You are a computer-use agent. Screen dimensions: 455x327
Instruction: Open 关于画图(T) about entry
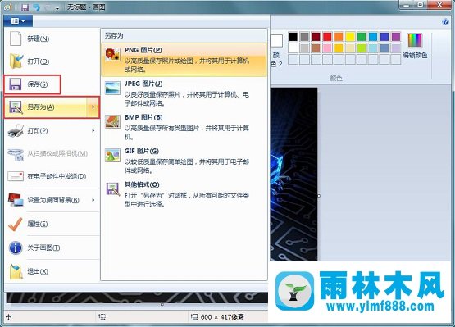(x=52, y=248)
